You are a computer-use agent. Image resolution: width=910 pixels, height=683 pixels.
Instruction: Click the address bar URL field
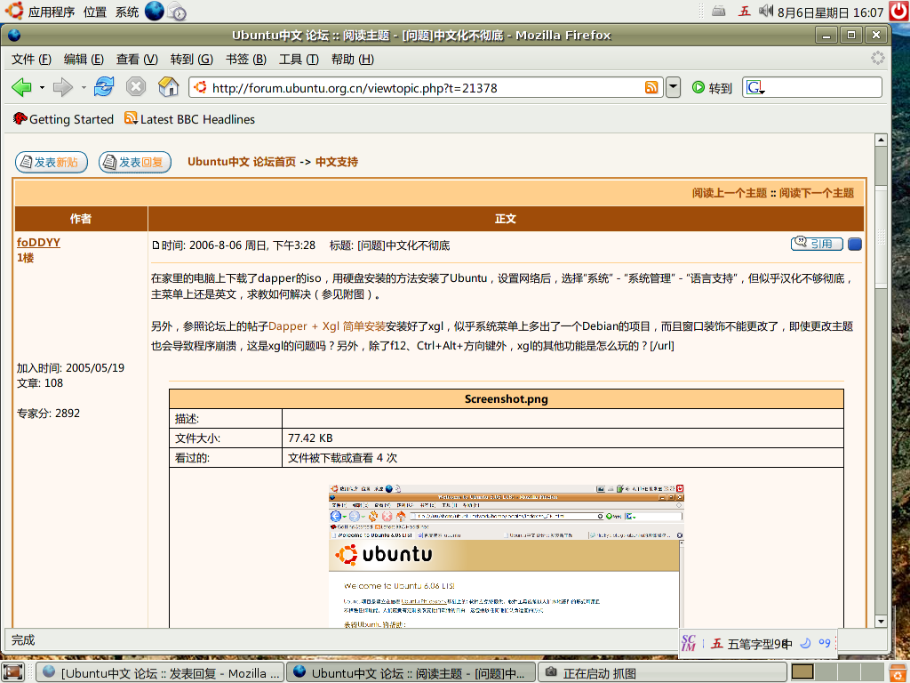(427, 88)
